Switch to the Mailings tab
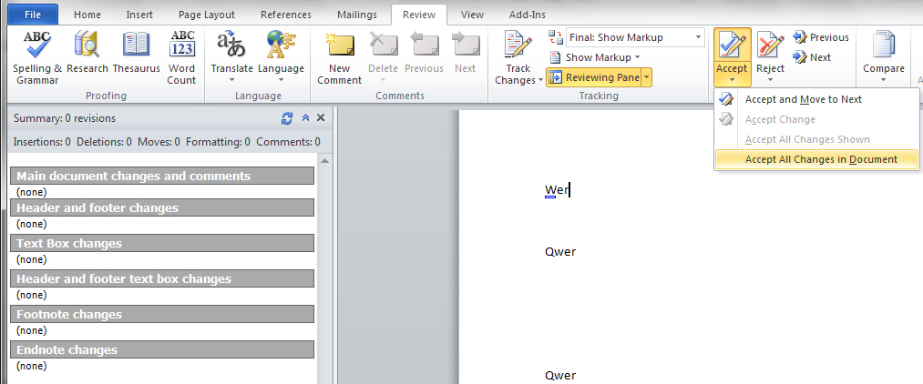Screen dimensions: 923x384 pos(357,15)
